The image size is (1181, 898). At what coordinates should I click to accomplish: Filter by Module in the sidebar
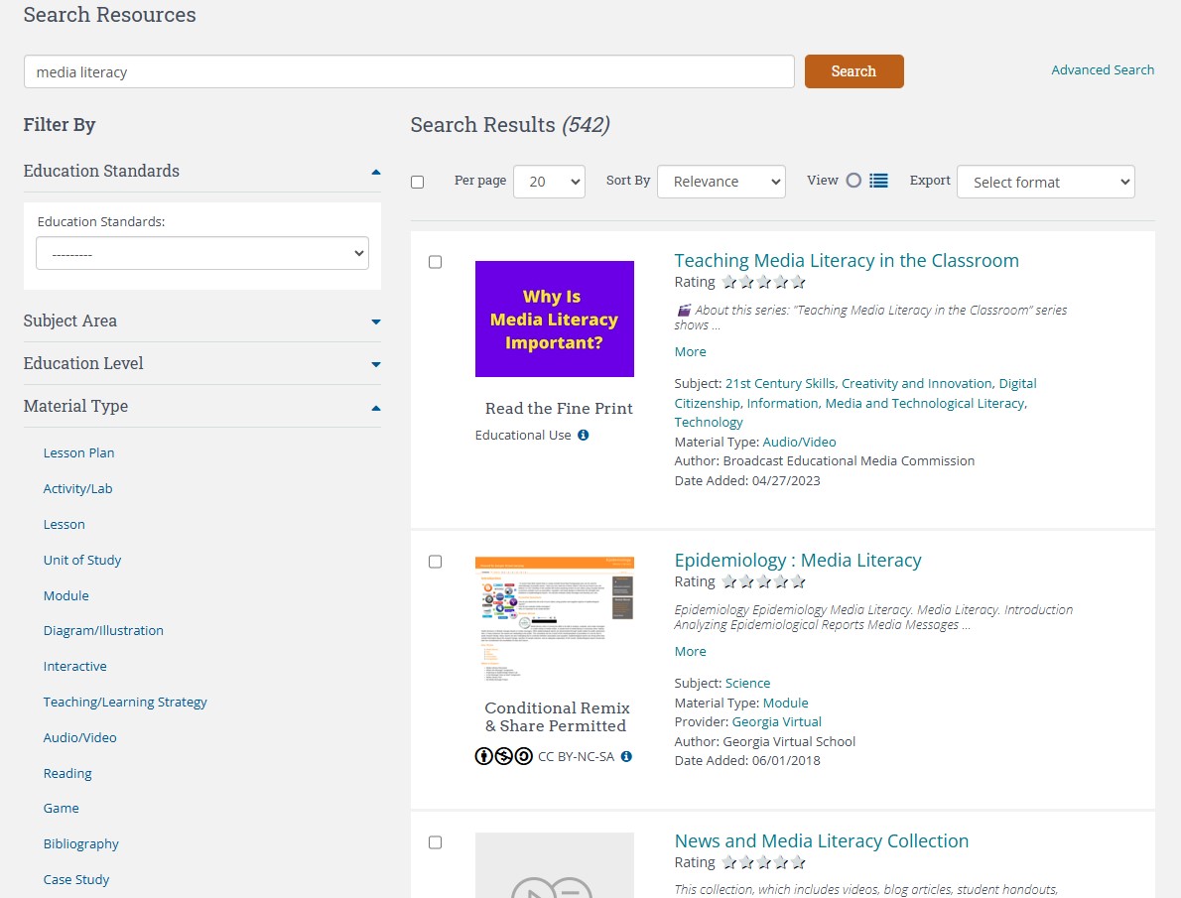click(x=66, y=595)
